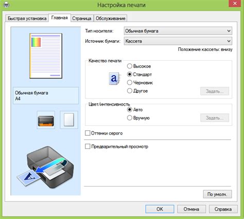Click the print quality letter 'a' icon
Image resolution: width=244 pixels, height=219 pixels.
coord(114,78)
